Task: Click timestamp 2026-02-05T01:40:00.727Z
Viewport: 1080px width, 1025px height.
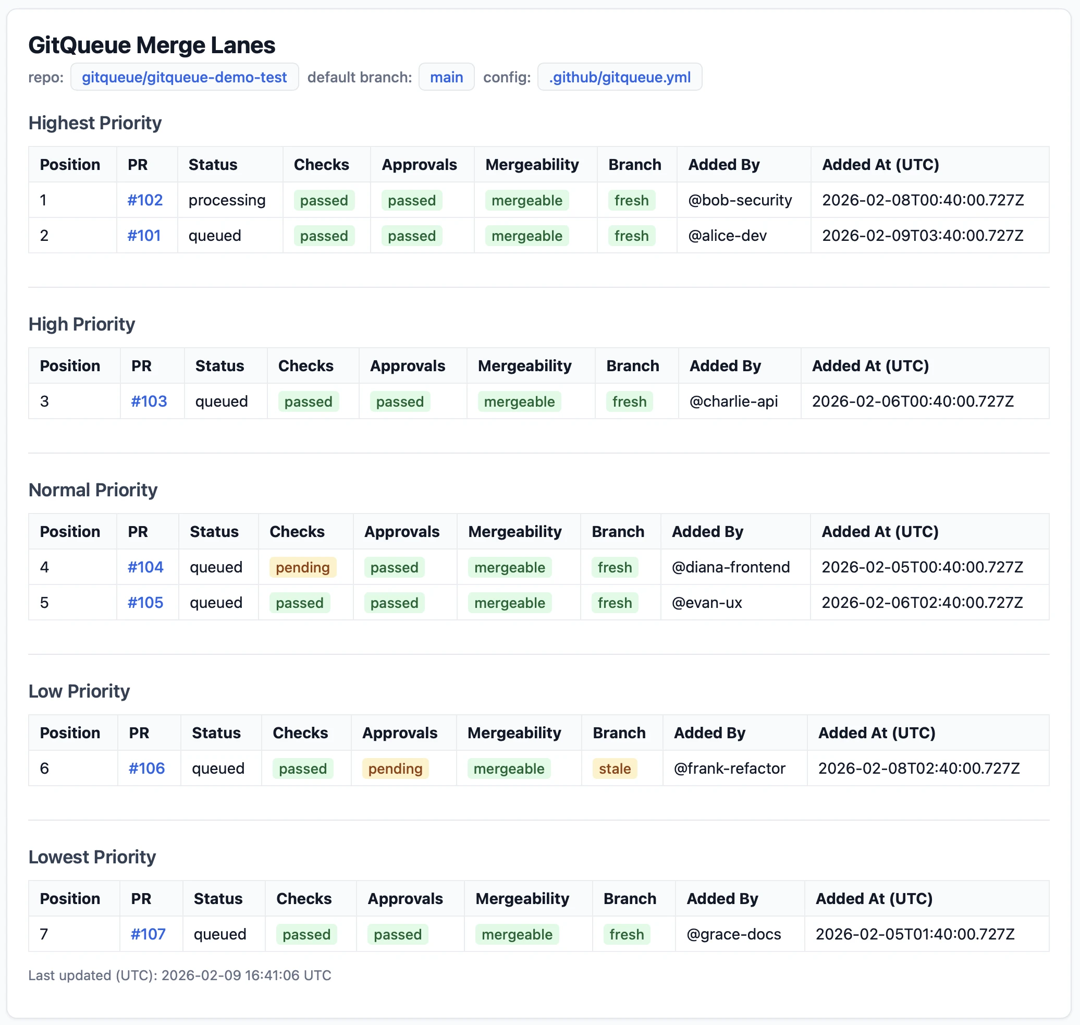Action: pyautogui.click(x=915, y=934)
